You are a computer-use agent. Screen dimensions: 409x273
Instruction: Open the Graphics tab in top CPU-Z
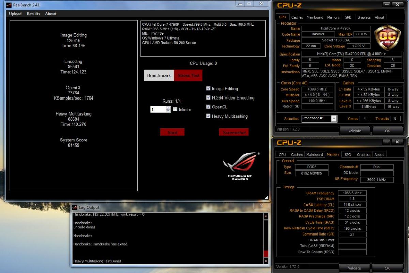pos(364,17)
